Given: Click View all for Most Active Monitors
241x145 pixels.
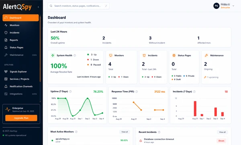Looking at the screenshot, I should (x=125, y=132).
